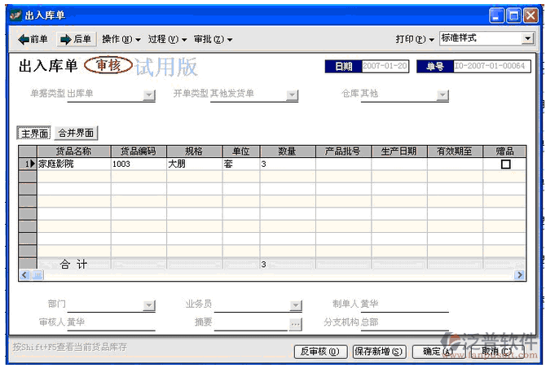This screenshot has width=546, height=368.
Task: Toggle the 赠品 checkbox for 家庭影院
Action: 505,164
